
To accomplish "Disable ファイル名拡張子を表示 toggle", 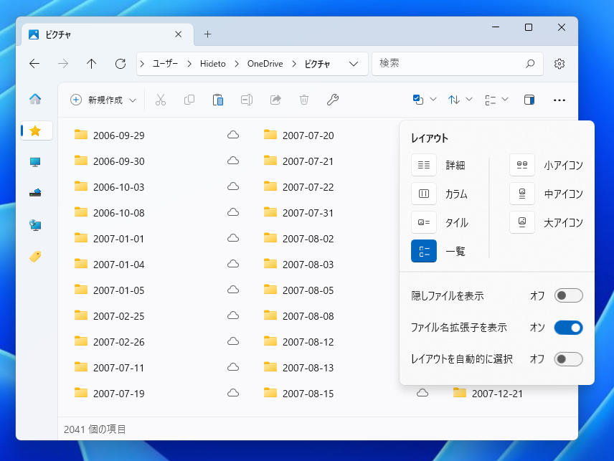I will [568, 327].
